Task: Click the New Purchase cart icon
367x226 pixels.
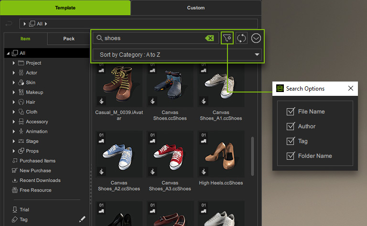Action: point(14,170)
